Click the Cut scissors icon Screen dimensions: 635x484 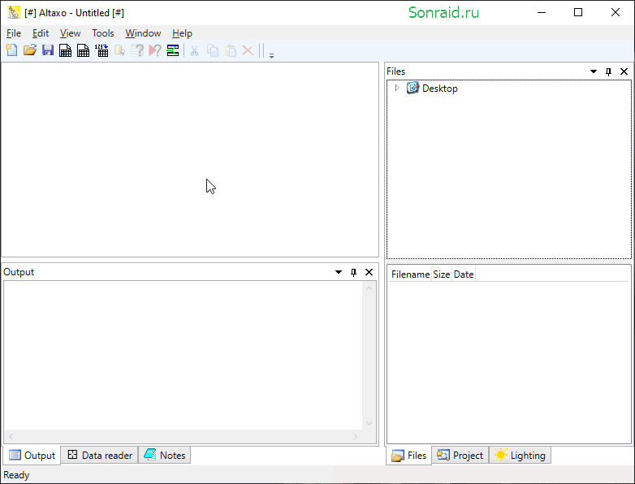point(194,50)
